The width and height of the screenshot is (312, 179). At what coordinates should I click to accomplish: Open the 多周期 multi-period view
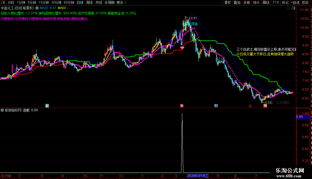(109, 2)
